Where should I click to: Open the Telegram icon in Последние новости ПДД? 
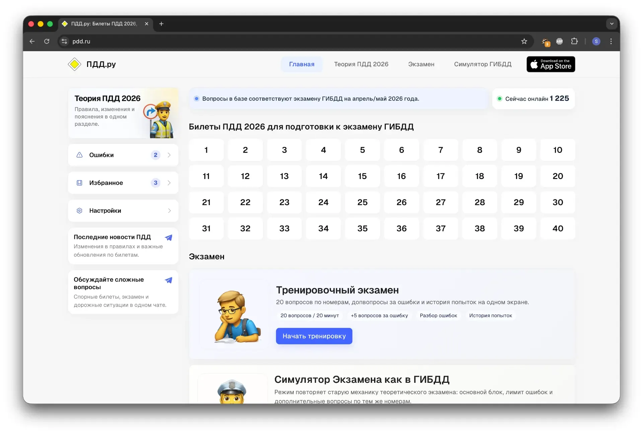tap(168, 238)
